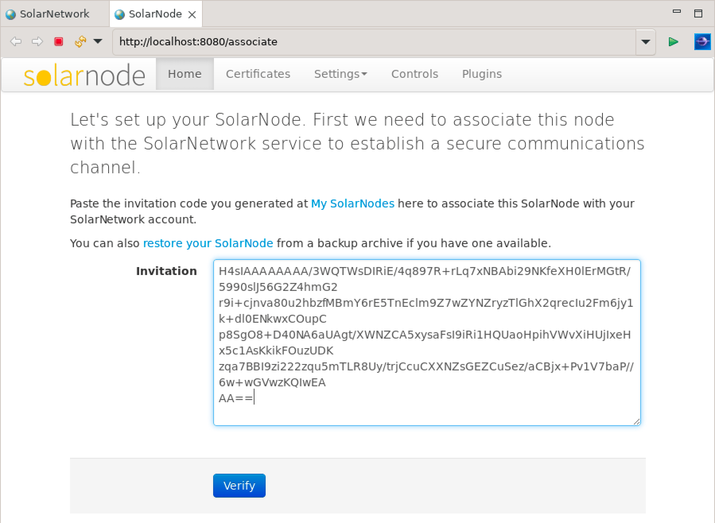Click the Verify button
Viewport: 715px width, 523px height.
point(239,485)
